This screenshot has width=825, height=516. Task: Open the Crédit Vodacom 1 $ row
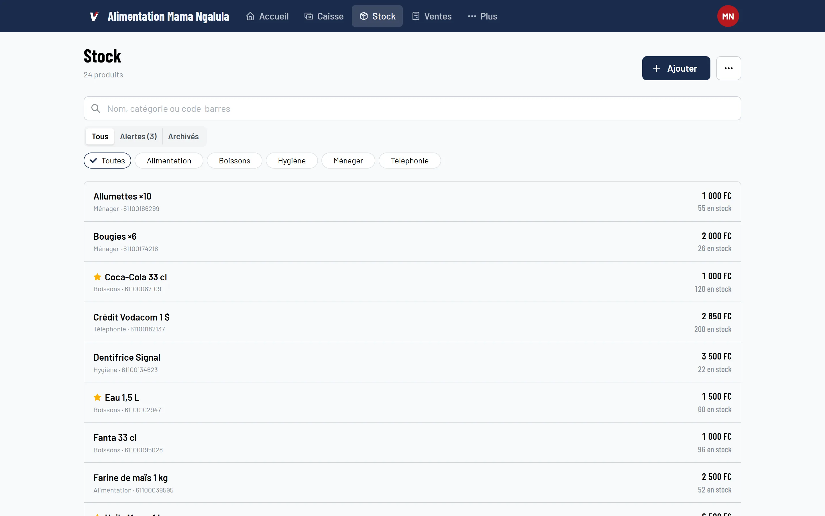point(412,322)
